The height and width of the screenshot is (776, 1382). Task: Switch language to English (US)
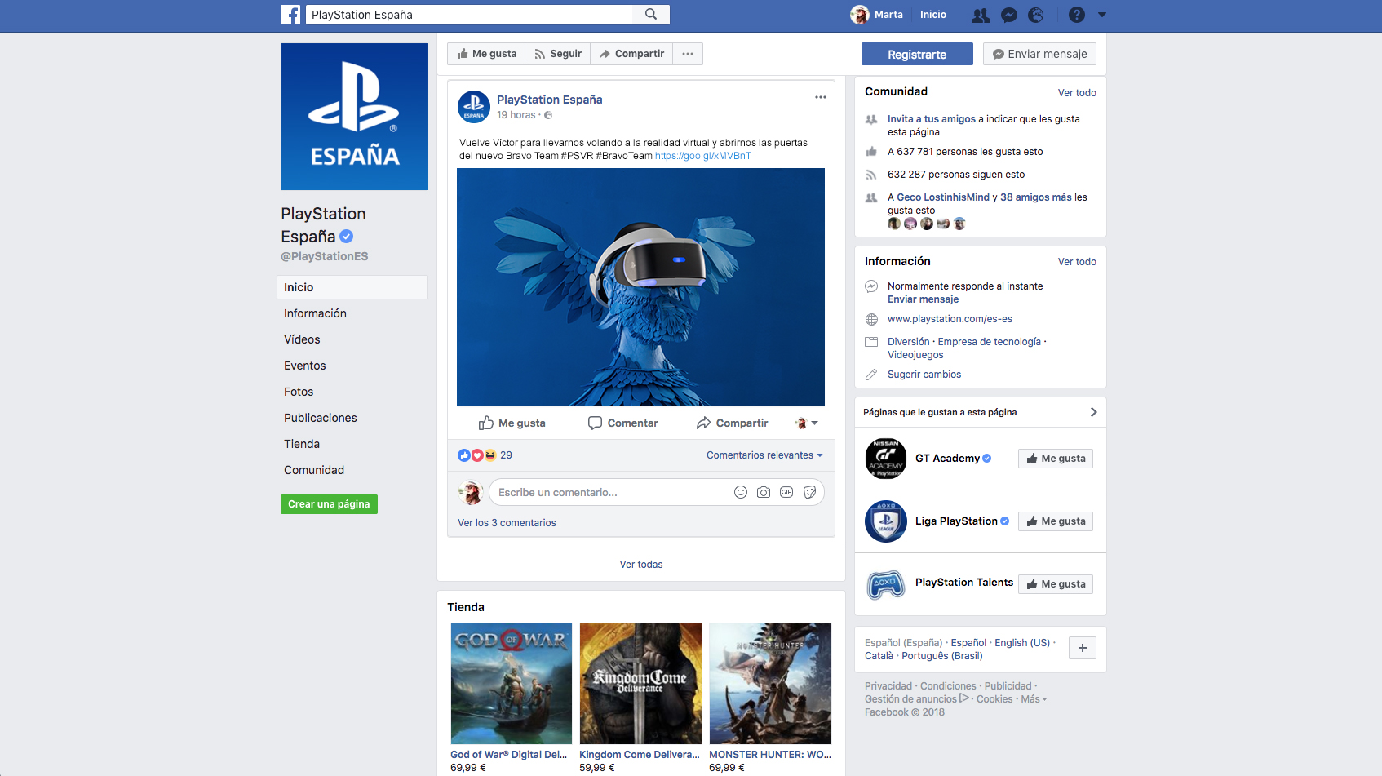pos(1022,643)
